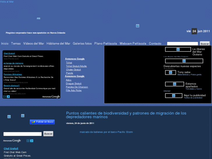Image resolution: width=212 pixels, height=159 pixels.
Task: Click the sidebar Buscar button
Action: click(48, 134)
